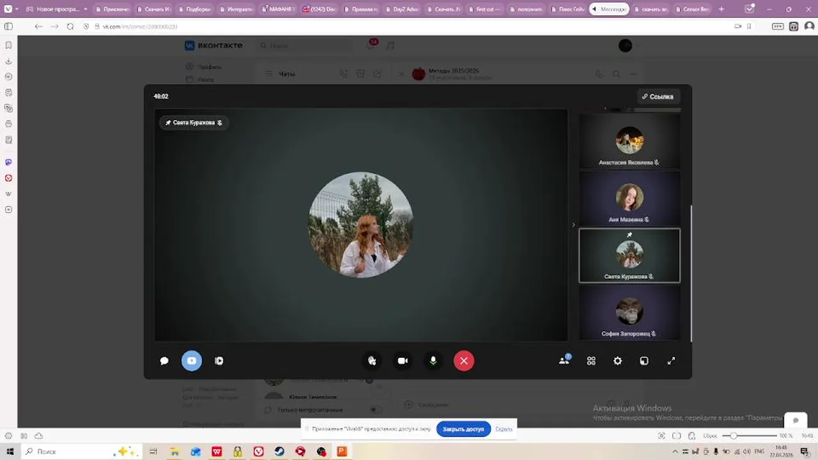Image resolution: width=818 pixels, height=460 pixels.
Task: Click the record/broadcast icon beside screen share
Action: (x=219, y=361)
